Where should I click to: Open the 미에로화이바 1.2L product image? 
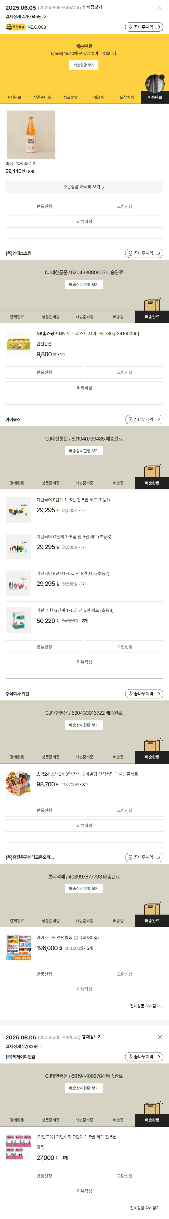click(x=31, y=135)
